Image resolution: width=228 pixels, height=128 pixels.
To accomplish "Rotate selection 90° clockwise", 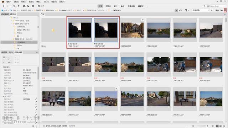I will (42, 6).
